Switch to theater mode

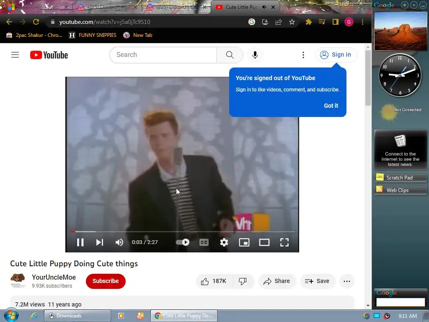(264, 242)
